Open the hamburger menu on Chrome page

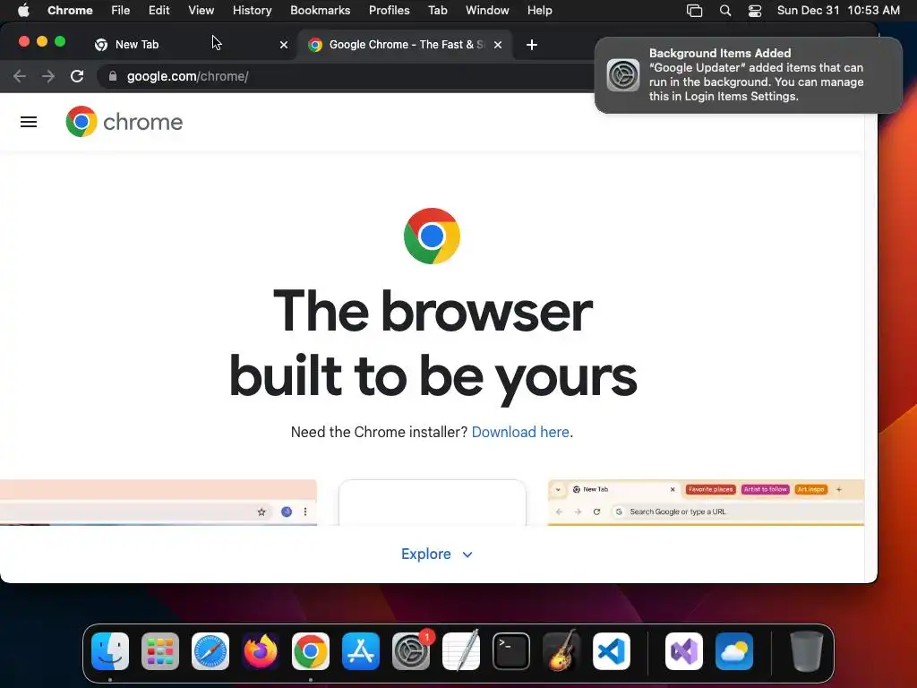[29, 122]
